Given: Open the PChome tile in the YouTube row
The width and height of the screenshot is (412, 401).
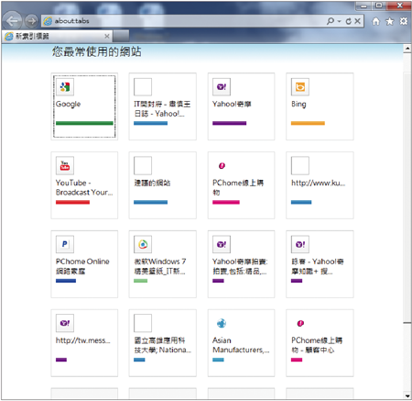Looking at the screenshot, I should click(241, 185).
